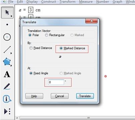Select Fixed Angle option
135x120 pixels.
click(x=39, y=73)
